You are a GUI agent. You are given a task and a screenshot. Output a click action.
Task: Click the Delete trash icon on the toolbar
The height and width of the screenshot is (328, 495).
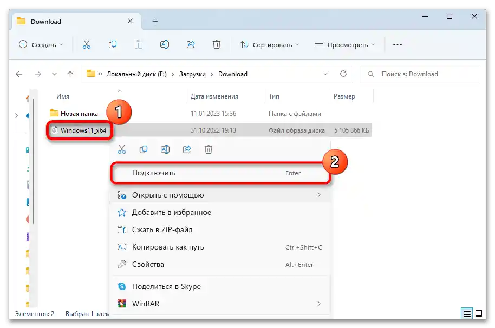(217, 44)
